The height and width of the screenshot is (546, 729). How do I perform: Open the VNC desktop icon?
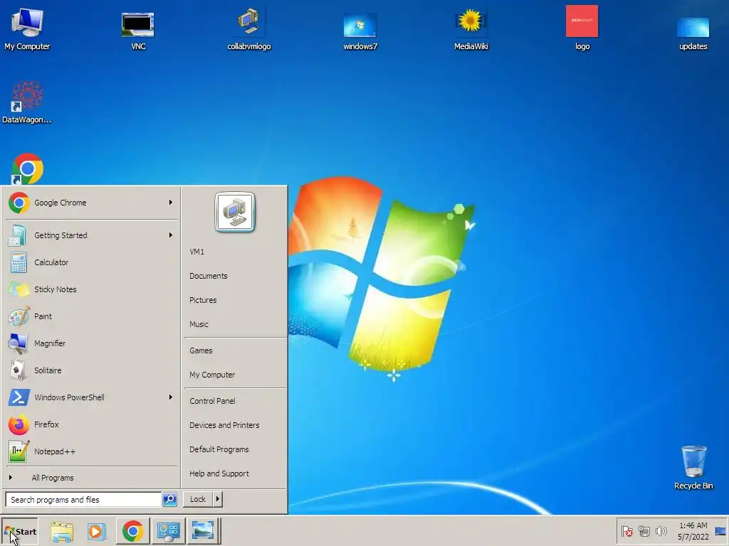(138, 31)
